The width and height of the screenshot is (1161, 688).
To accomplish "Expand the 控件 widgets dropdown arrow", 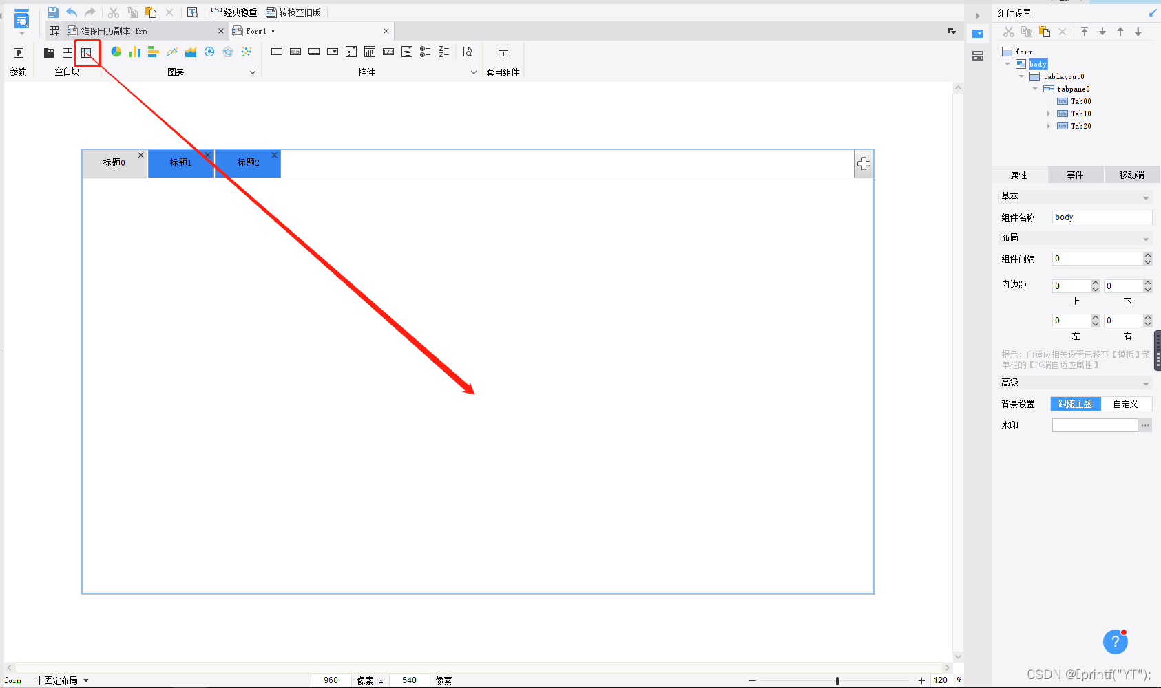I will [474, 72].
